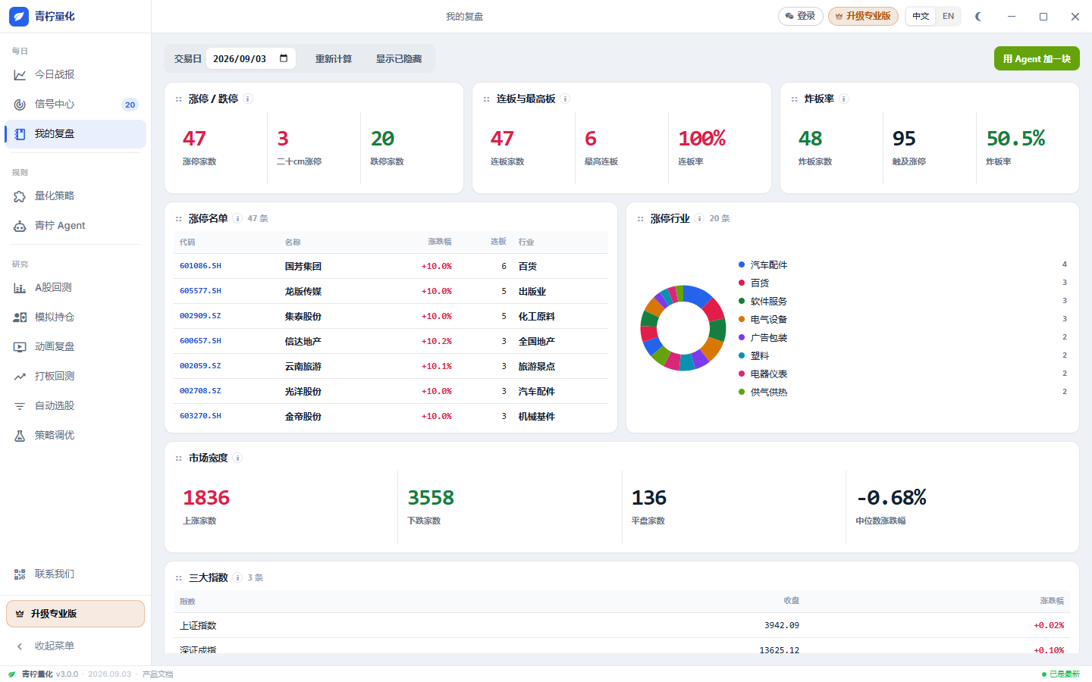The width and height of the screenshot is (1092, 682).
Task: Click the 自动选股 filter icon
Action: (x=20, y=406)
